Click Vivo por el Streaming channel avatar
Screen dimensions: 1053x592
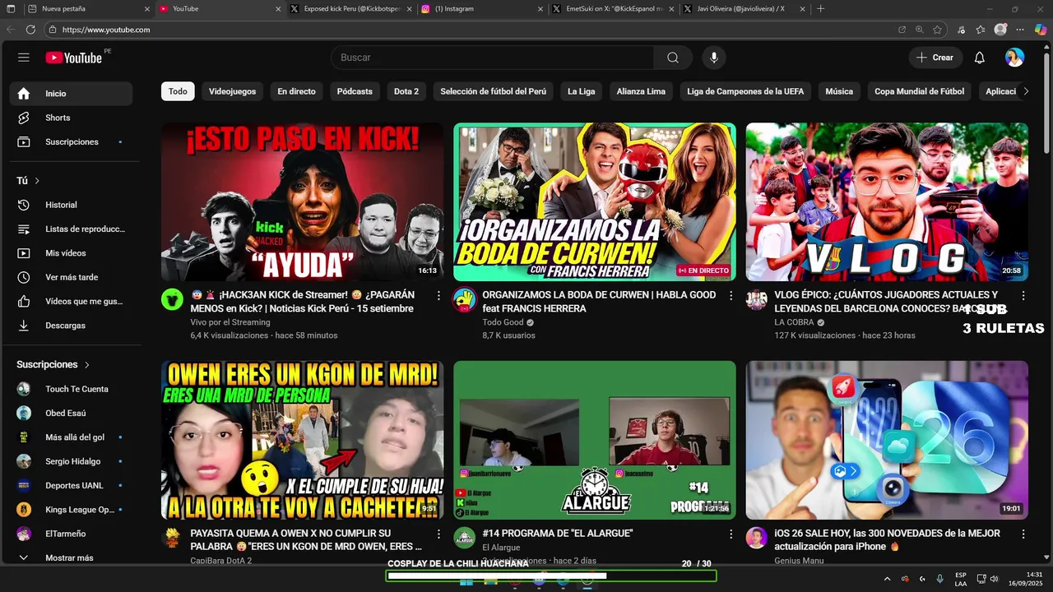172,299
